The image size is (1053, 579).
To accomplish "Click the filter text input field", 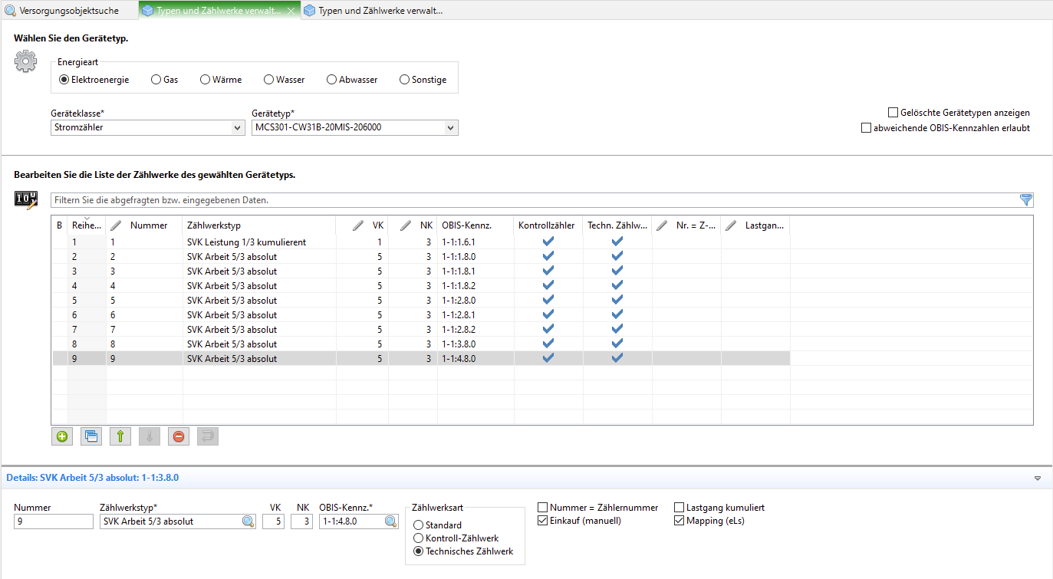I will point(529,200).
